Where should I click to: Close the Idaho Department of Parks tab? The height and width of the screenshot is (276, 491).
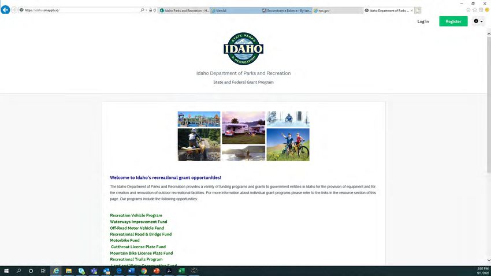pyautogui.click(x=411, y=10)
